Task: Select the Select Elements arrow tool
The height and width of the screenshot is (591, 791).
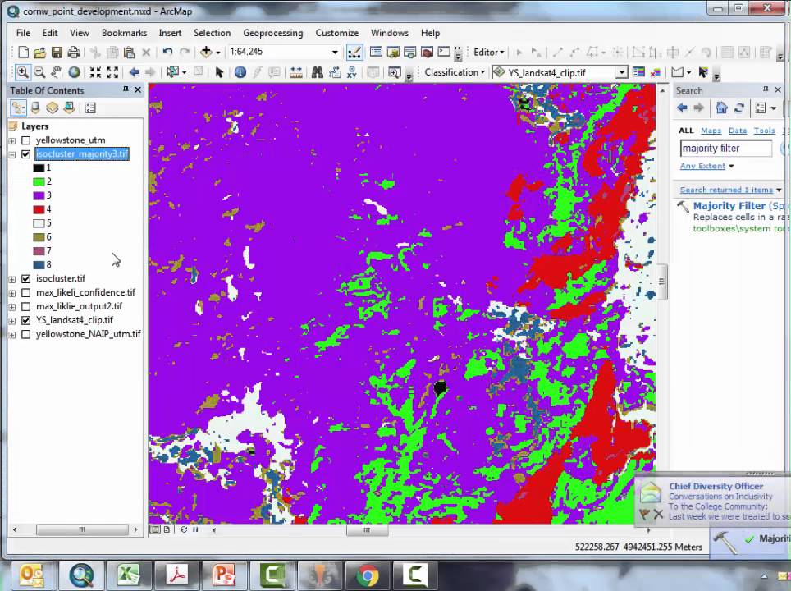Action: (219, 72)
